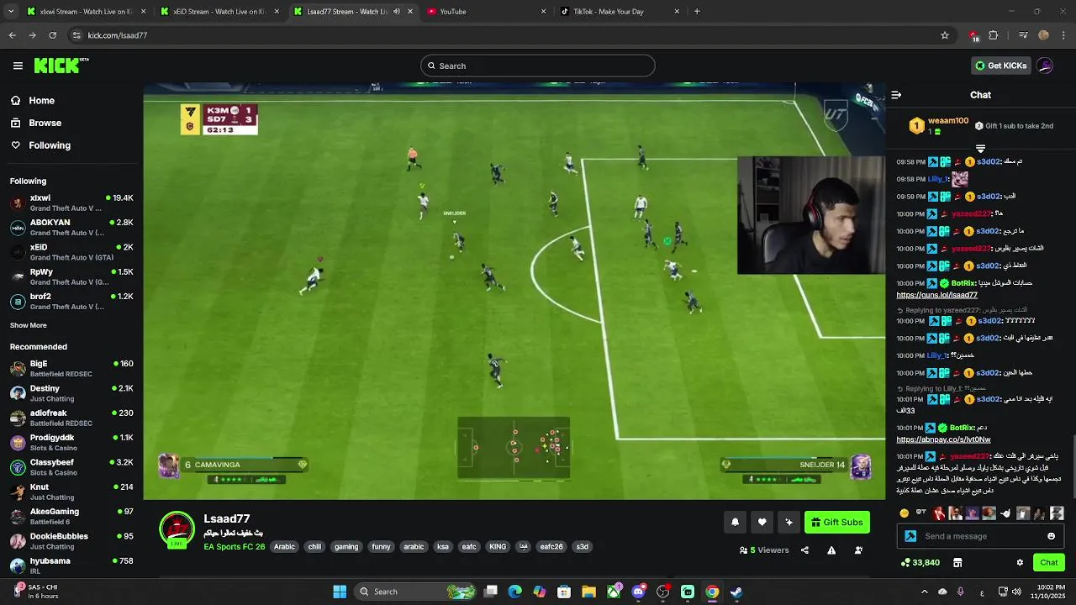The width and height of the screenshot is (1076, 605).
Task: Open RpWy channel in Following list
Action: point(71,276)
